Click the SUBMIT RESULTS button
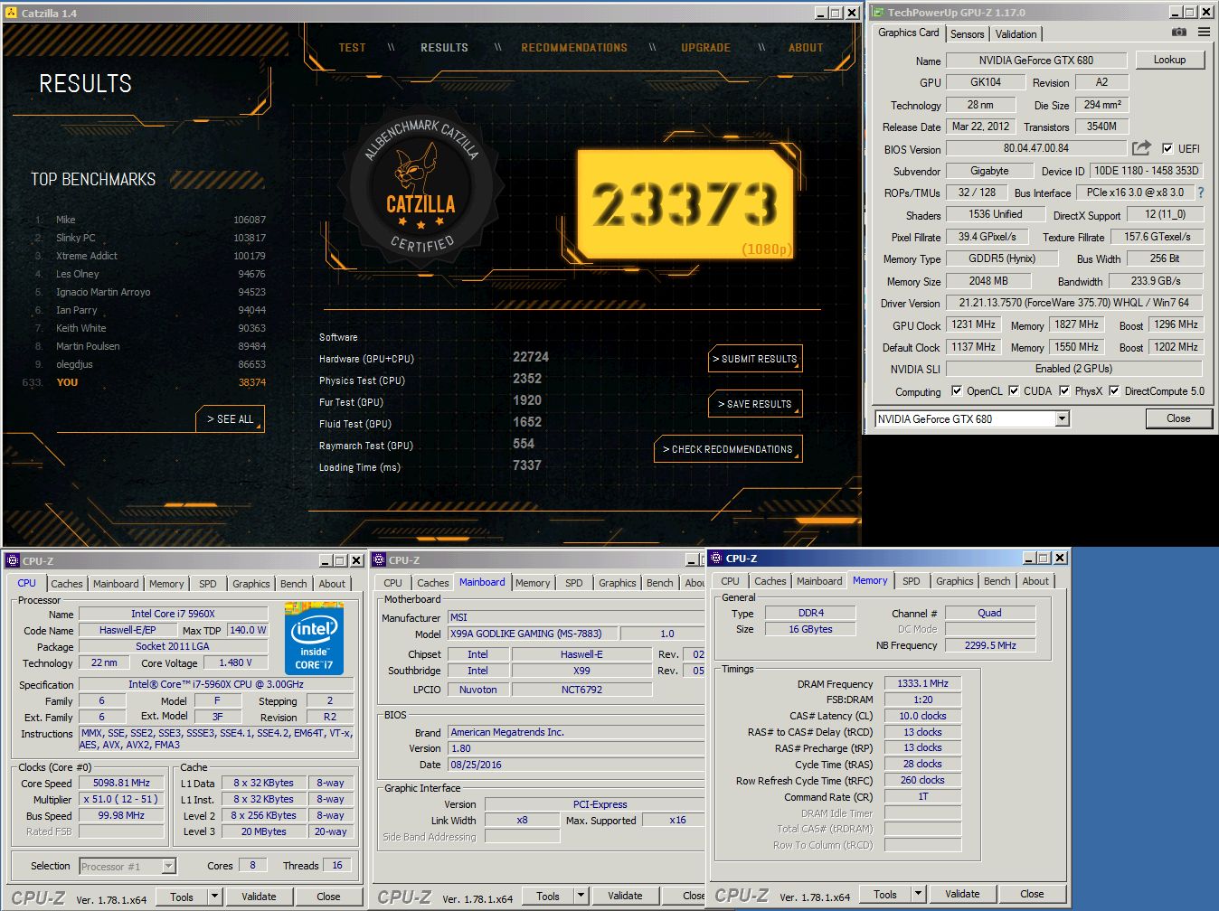The height and width of the screenshot is (911, 1219). point(754,359)
